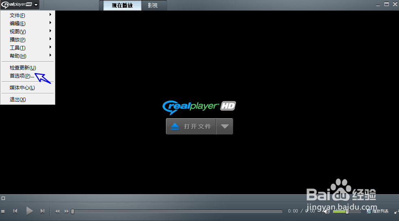399x221 pixels.
Task: Open 媒体中心(L) from the menu
Action: pos(28,88)
